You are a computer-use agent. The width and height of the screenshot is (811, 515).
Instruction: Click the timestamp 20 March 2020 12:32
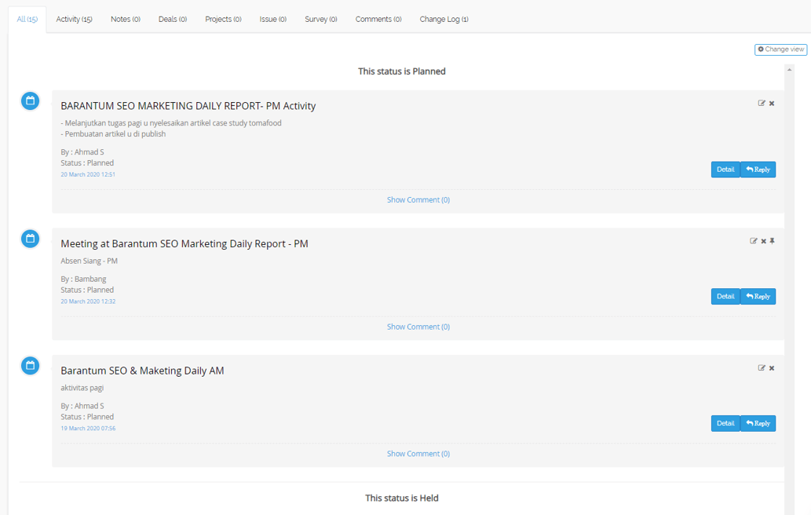(x=88, y=301)
